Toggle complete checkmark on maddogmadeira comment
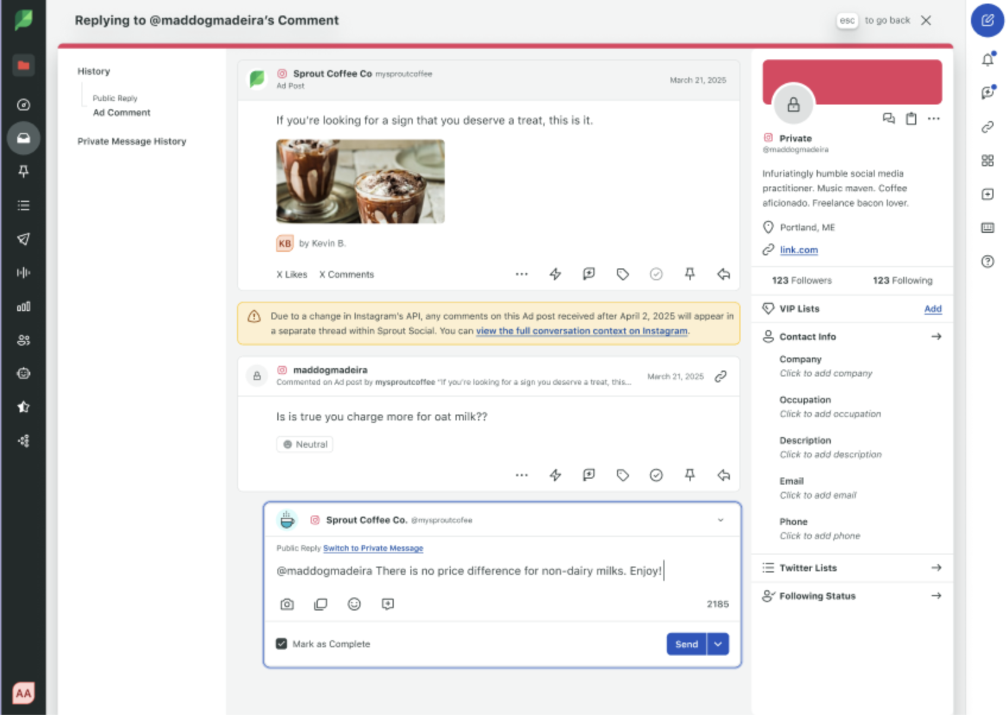 [656, 475]
